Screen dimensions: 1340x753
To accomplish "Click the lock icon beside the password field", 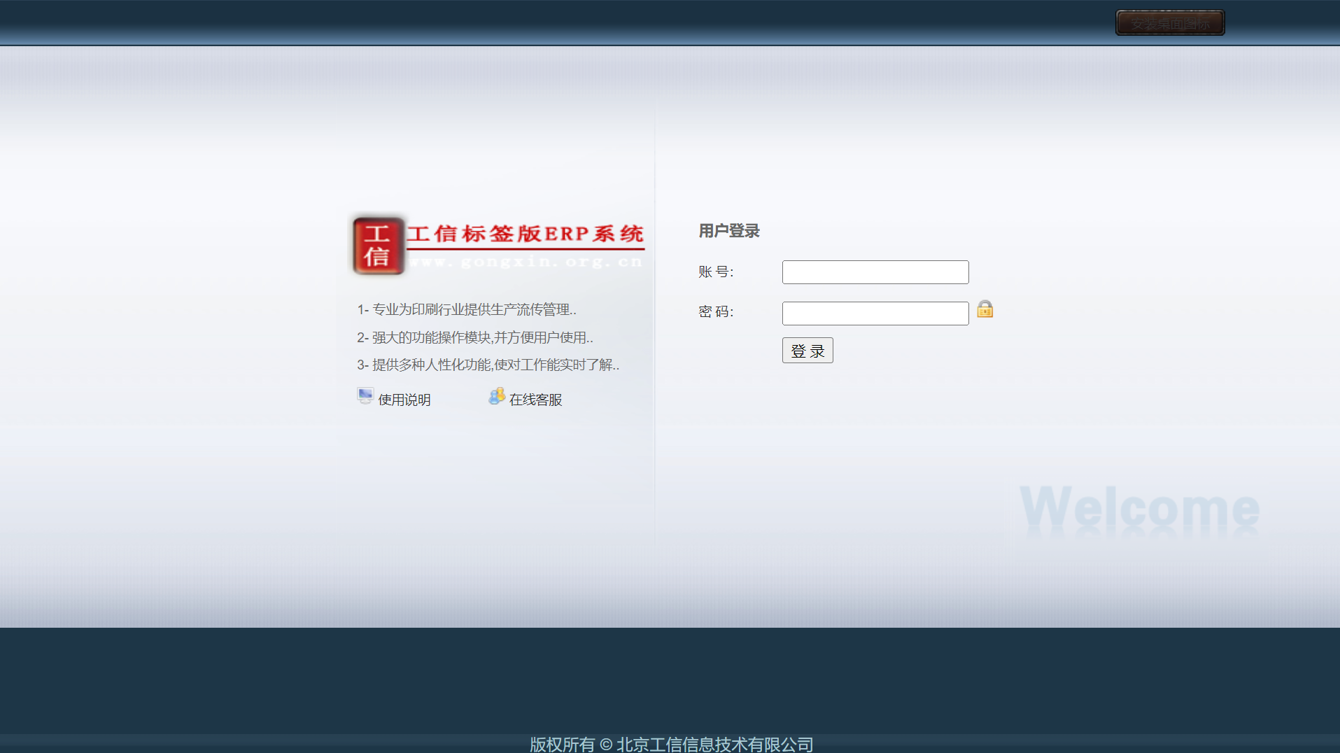I will click(985, 309).
